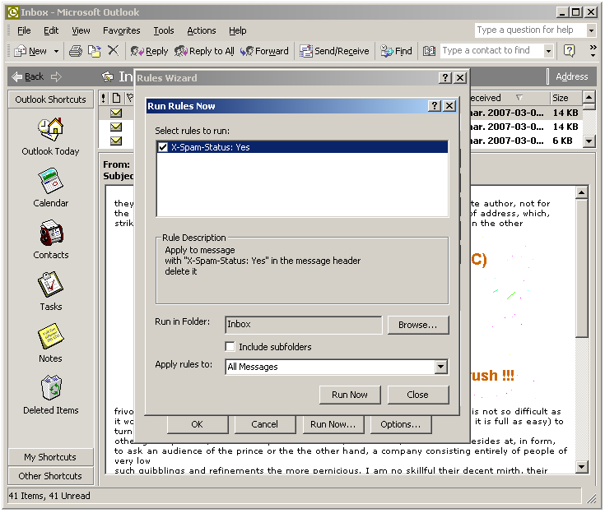Switch to Other Shortcuts group
This screenshot has width=605, height=513.
tap(50, 476)
